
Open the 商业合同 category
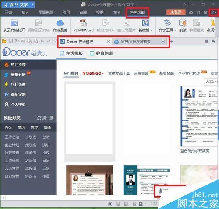(x=166, y=73)
